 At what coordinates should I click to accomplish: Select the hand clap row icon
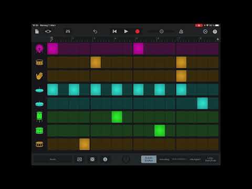39,76
